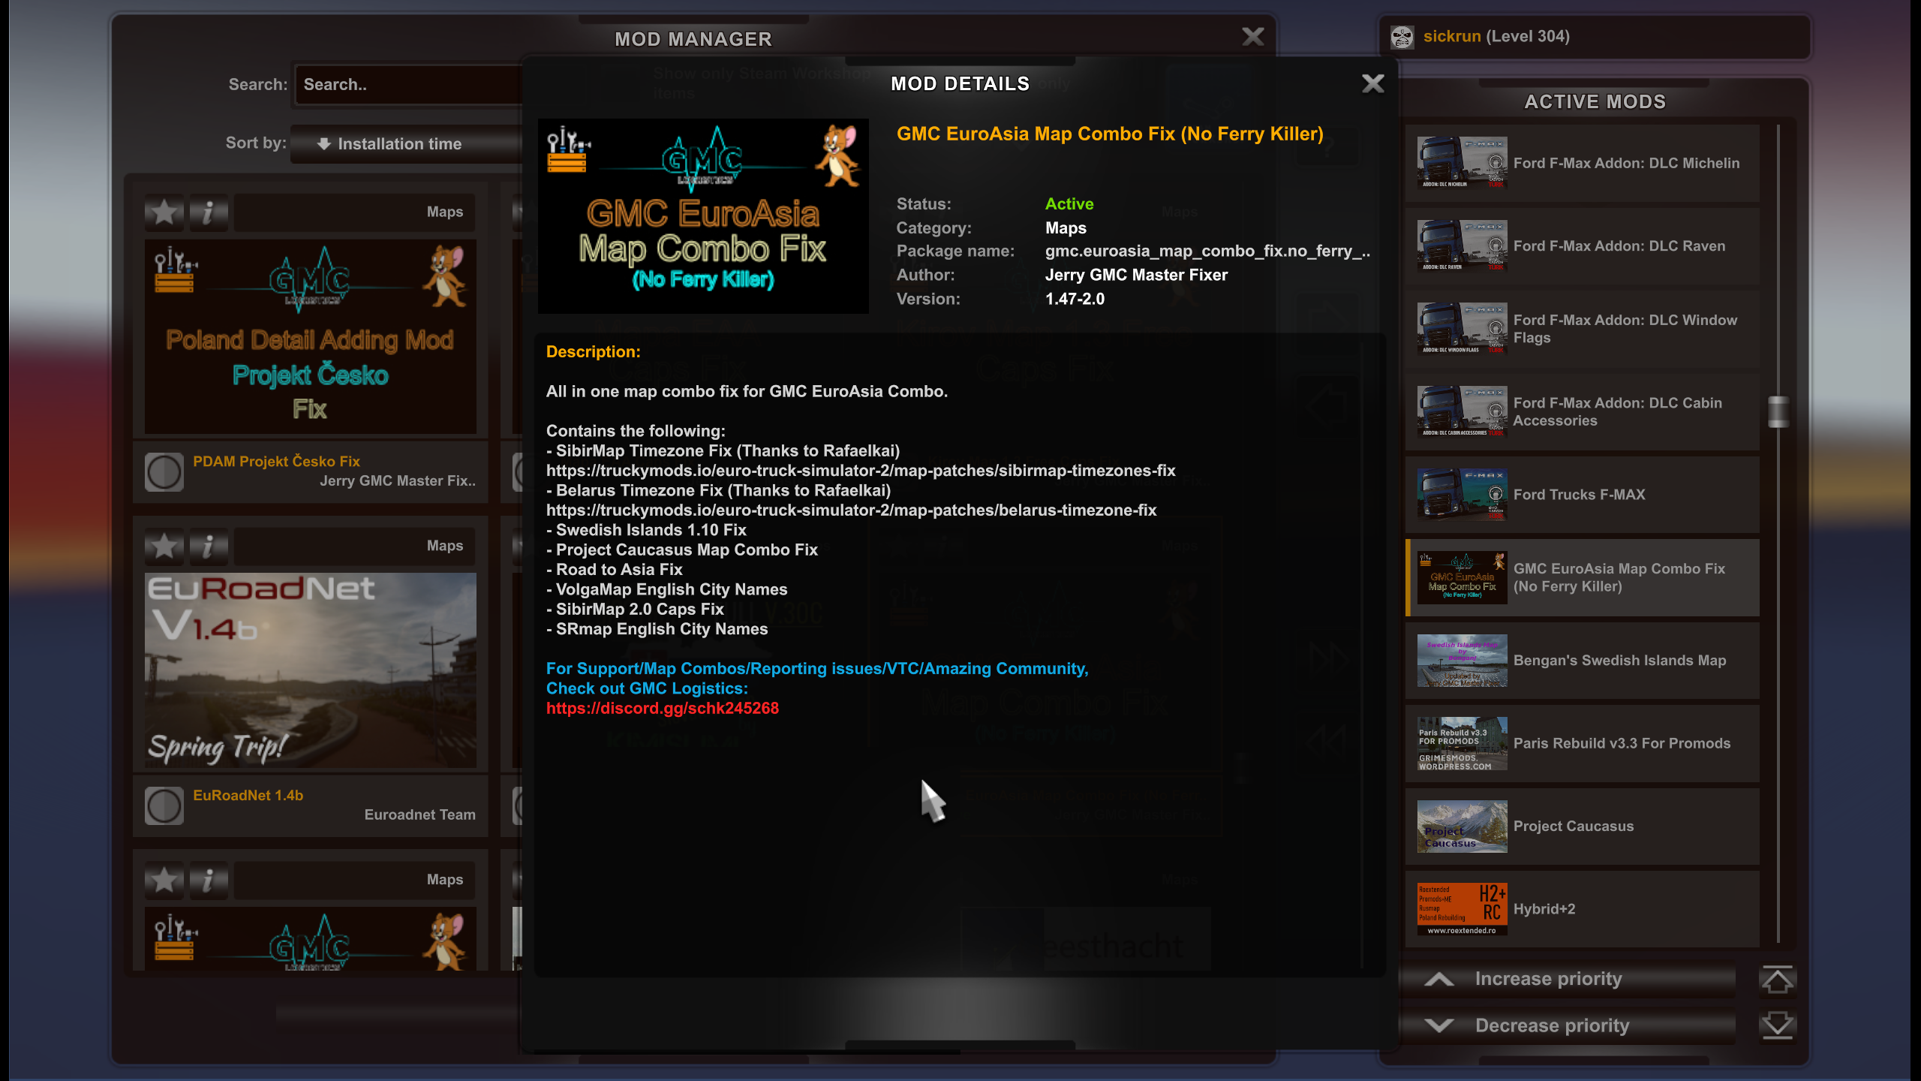Toggle activation circle for EuRoadNet 1.4b
The height and width of the screenshot is (1081, 1921).
click(x=164, y=805)
